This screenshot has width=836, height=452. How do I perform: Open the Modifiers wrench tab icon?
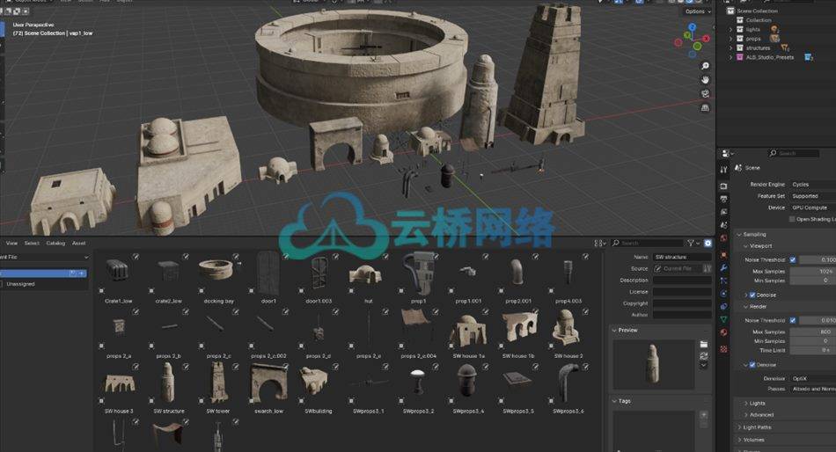pyautogui.click(x=723, y=267)
